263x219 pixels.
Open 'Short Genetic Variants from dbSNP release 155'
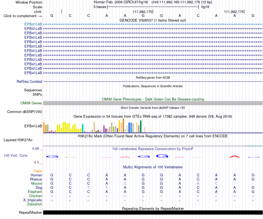click(x=153, y=108)
